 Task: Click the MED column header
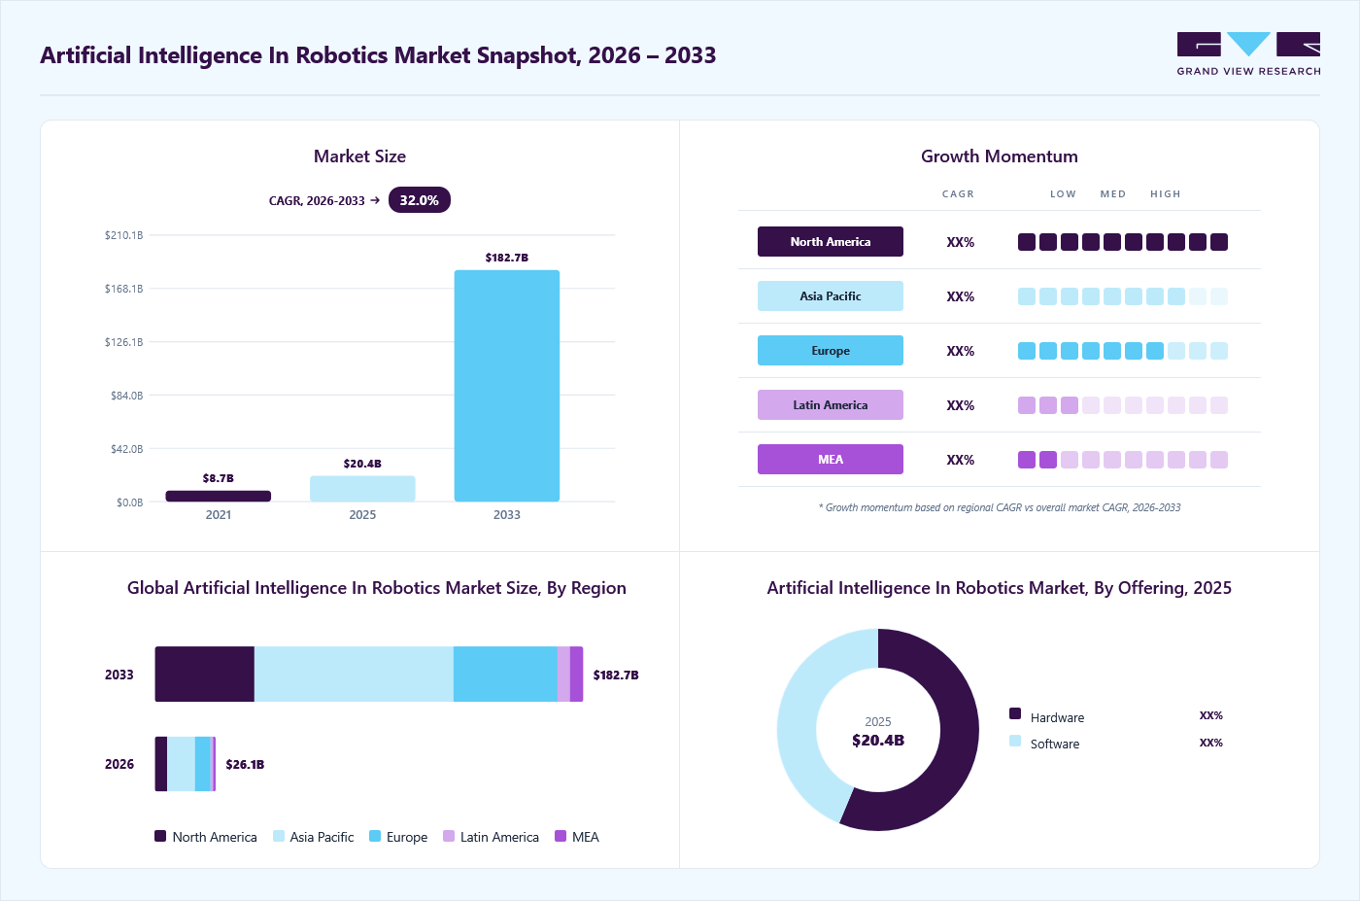coord(1113,194)
